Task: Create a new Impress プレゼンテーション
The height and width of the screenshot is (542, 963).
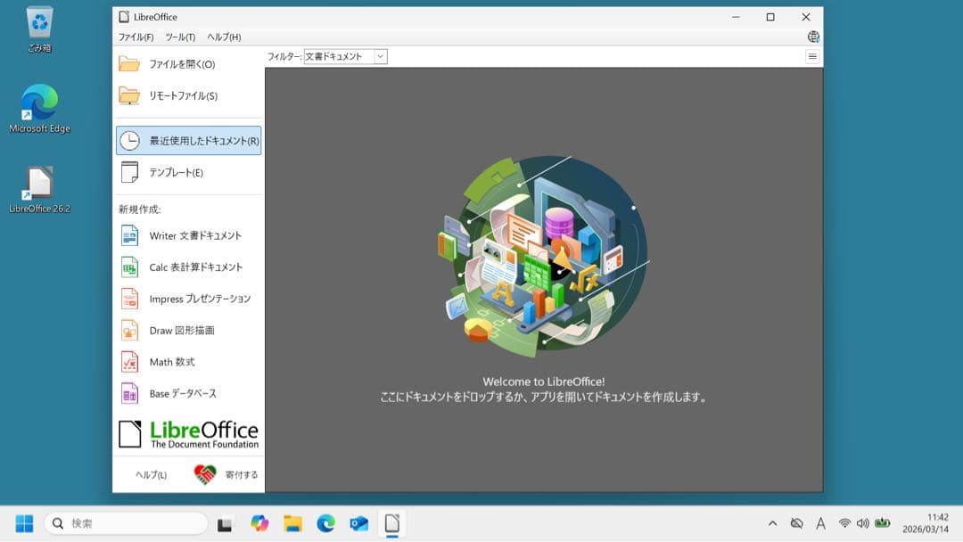Action: click(x=188, y=299)
